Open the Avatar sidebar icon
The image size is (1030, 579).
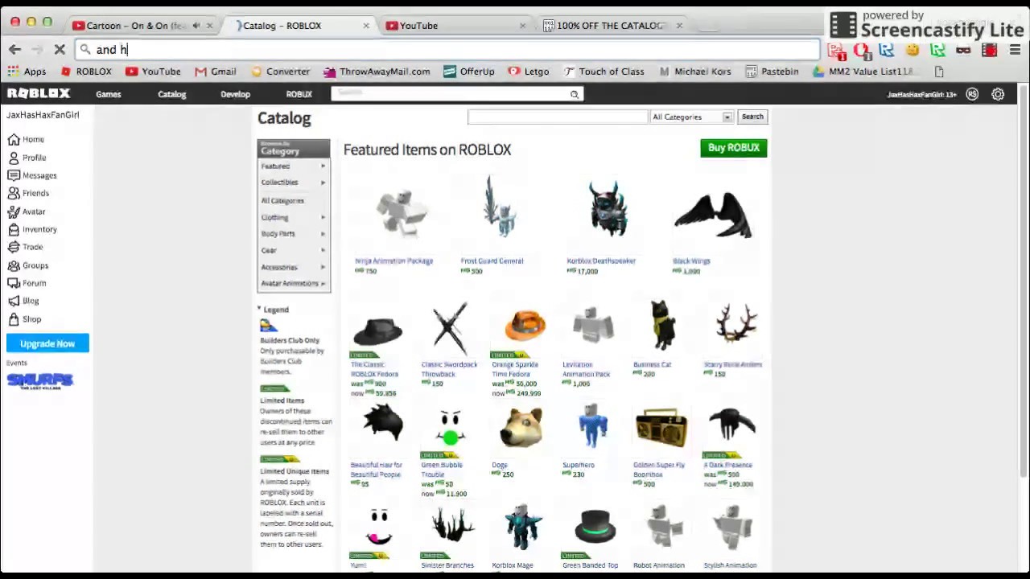click(14, 211)
